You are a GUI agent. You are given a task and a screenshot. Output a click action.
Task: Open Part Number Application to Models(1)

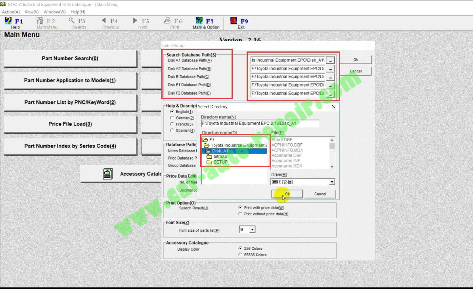click(70, 80)
